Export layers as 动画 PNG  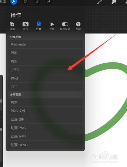45,128
